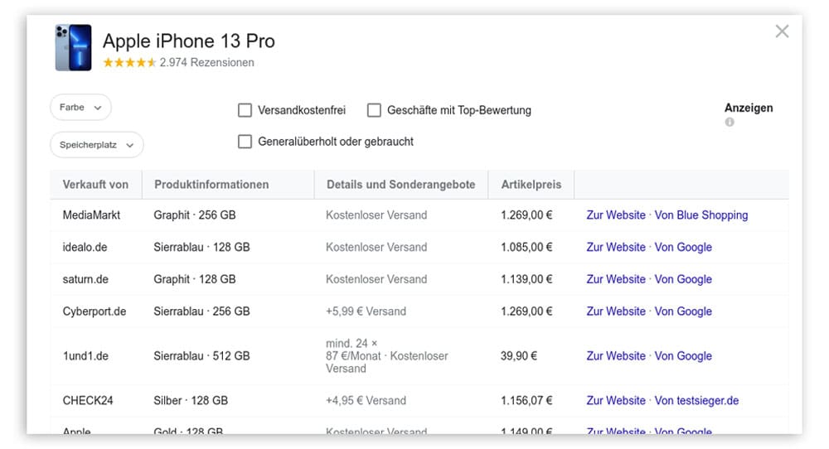Click Von Google in saturn.de row
The width and height of the screenshot is (829, 449).
click(x=683, y=279)
